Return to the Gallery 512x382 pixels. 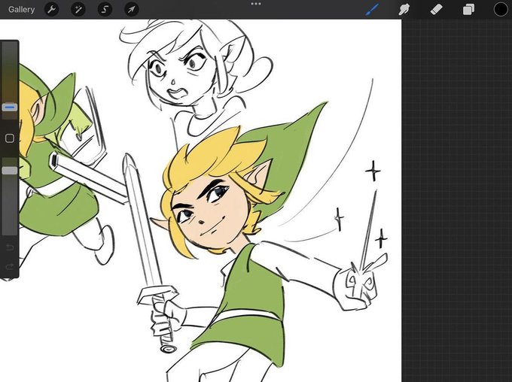pos(22,10)
